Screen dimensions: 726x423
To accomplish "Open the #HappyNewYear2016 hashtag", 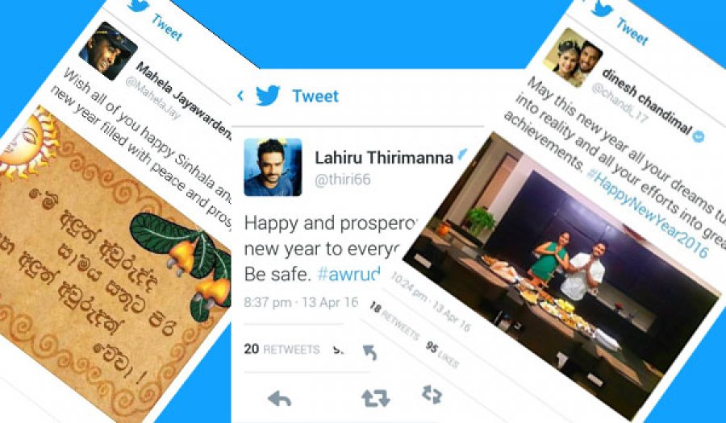I will click(646, 212).
